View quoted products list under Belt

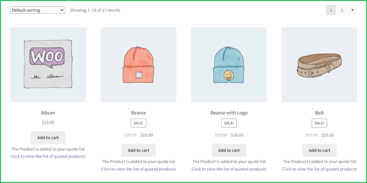click(x=319, y=169)
